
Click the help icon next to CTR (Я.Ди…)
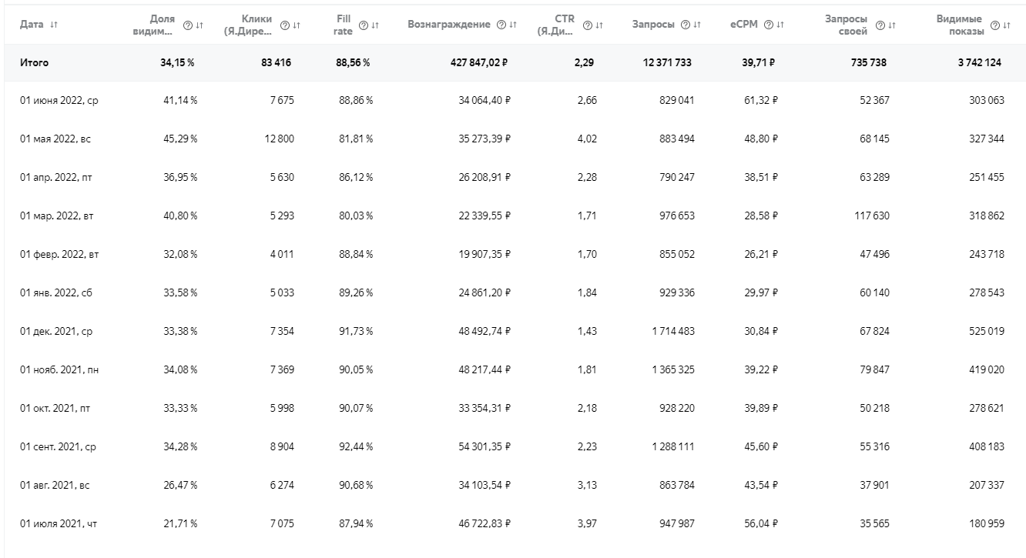588,25
